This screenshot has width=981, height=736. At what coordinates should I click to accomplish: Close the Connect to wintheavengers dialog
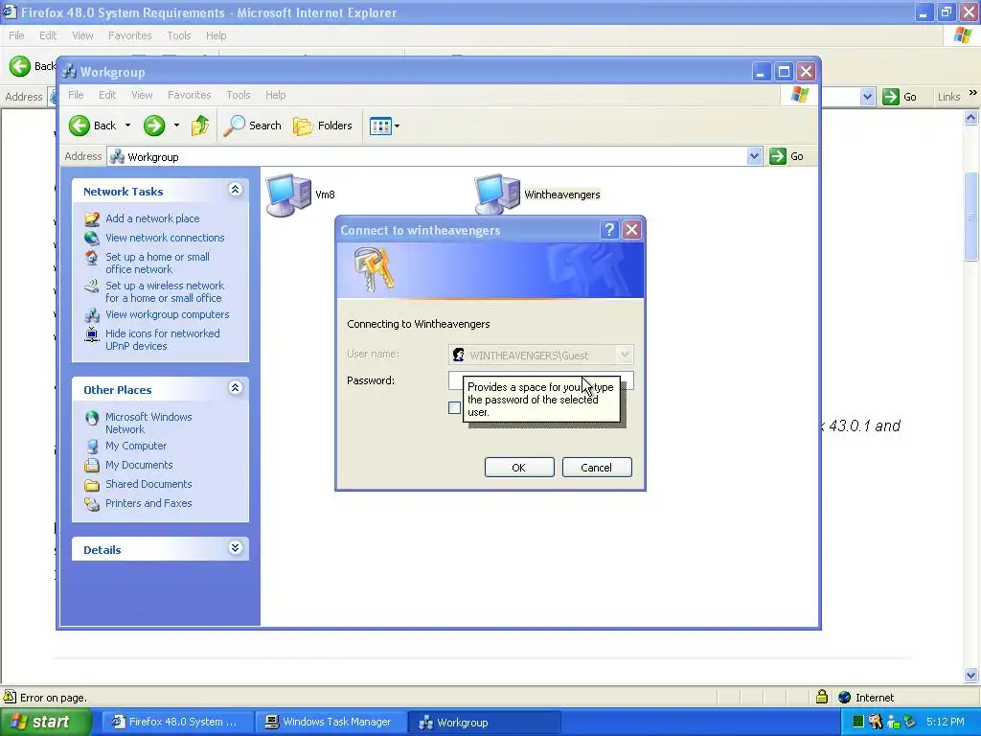pyautogui.click(x=632, y=230)
